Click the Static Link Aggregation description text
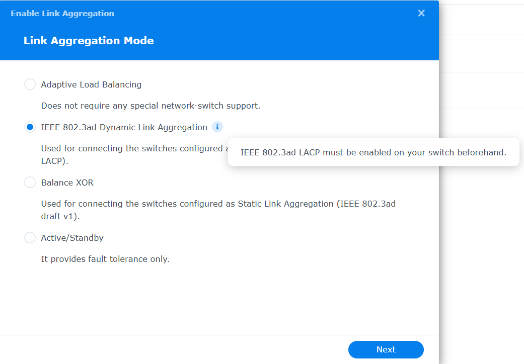Viewport: 524px width, 364px height. click(218, 210)
